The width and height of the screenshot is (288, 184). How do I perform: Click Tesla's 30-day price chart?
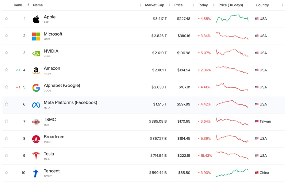(x=232, y=155)
